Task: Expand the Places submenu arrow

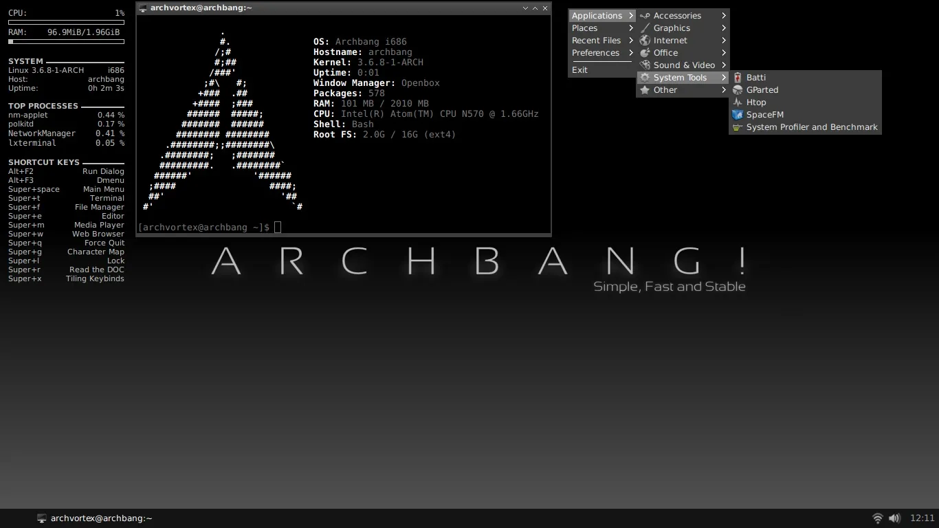Action: click(630, 28)
